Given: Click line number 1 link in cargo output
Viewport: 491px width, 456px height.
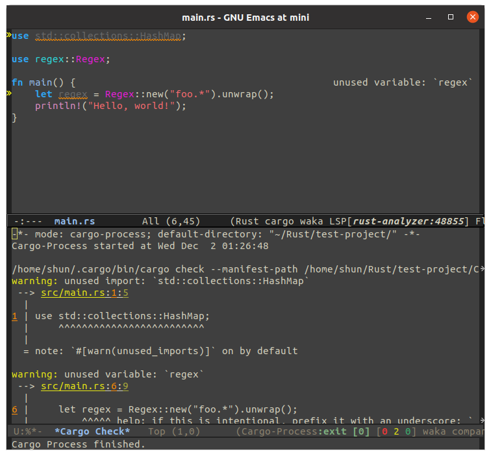Looking at the screenshot, I should coord(14,316).
